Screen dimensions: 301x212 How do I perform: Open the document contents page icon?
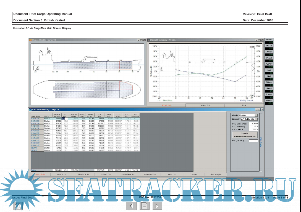(x=145, y=206)
